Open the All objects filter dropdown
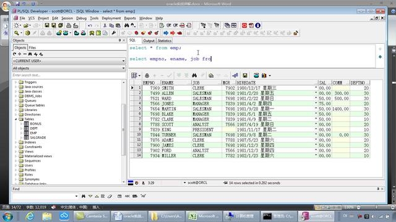Image resolution: width=396 pixels, height=222 pixels. (69, 68)
